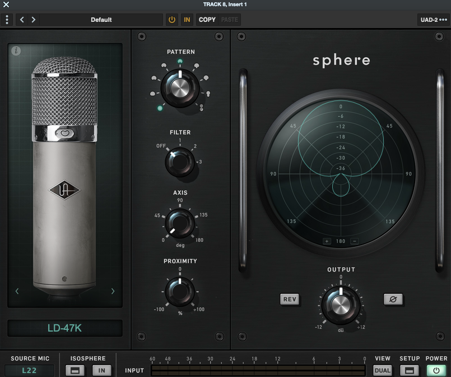The height and width of the screenshot is (377, 451).
Task: Click the 135 degree axis label
Action: (x=203, y=215)
